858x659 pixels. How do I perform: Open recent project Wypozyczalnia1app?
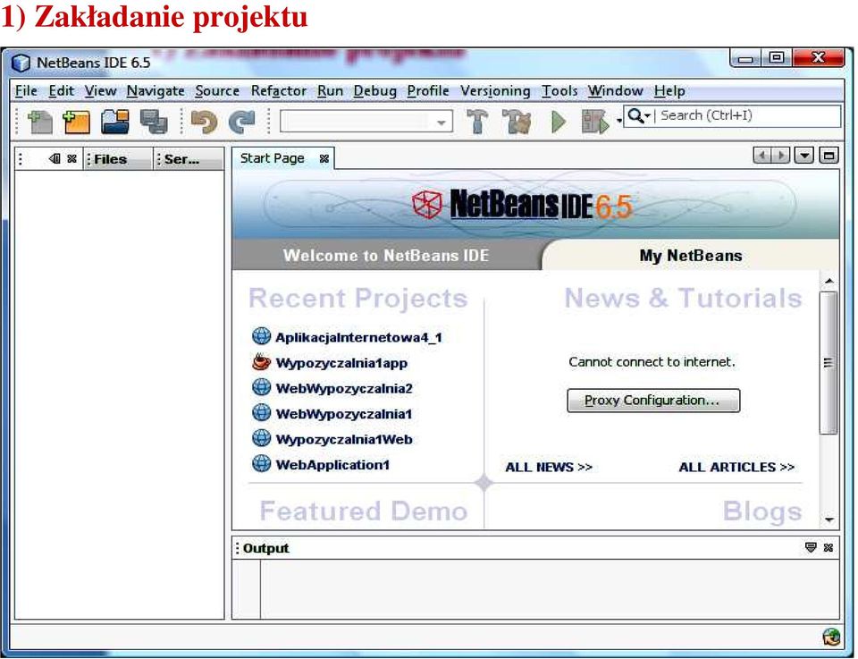[x=341, y=363]
